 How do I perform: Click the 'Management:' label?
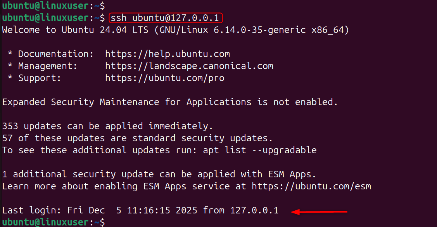(x=48, y=66)
